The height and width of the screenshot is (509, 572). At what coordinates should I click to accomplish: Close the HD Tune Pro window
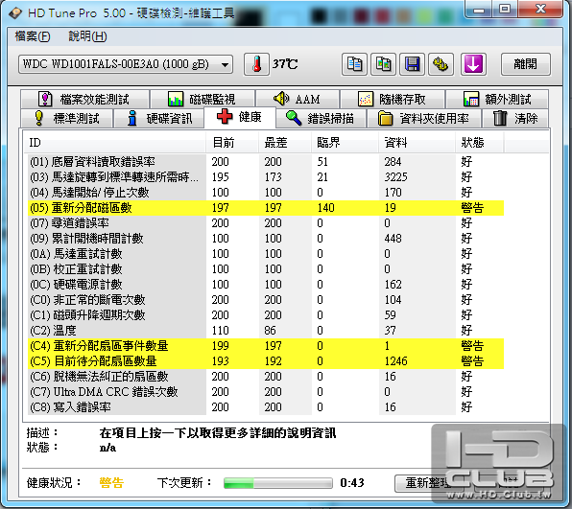coord(540,9)
